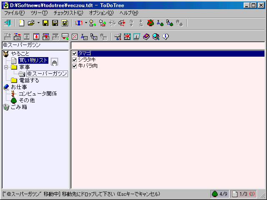267x200 pixels.
Task: Click the stacked floppy disks save icon
Action: point(65,23)
